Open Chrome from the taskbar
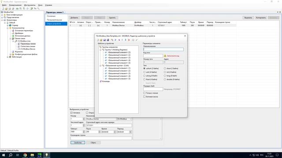Viewport: 282px width, 158px height. 25,155
